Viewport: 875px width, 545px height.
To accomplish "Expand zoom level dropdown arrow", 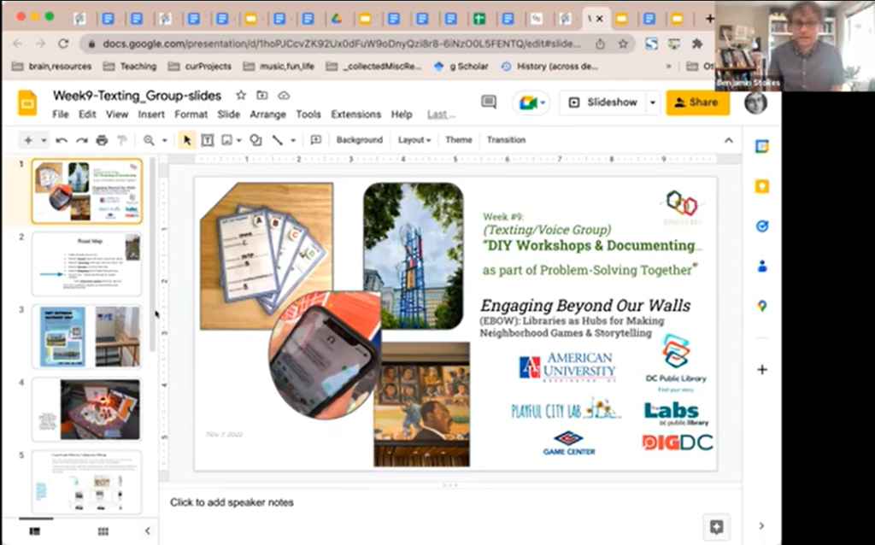I will point(165,141).
